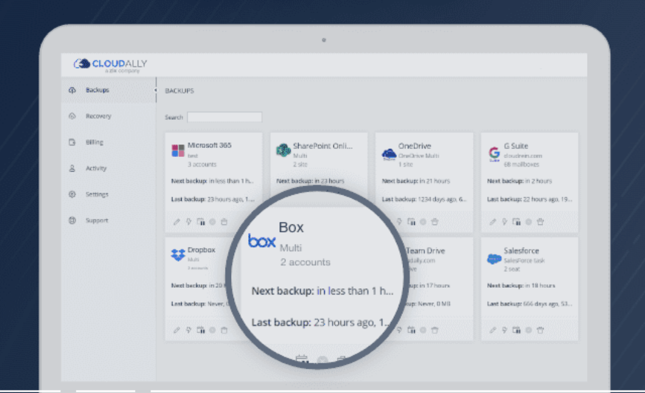This screenshot has height=393, width=645.
Task: Open the Support page
Action: (x=99, y=220)
